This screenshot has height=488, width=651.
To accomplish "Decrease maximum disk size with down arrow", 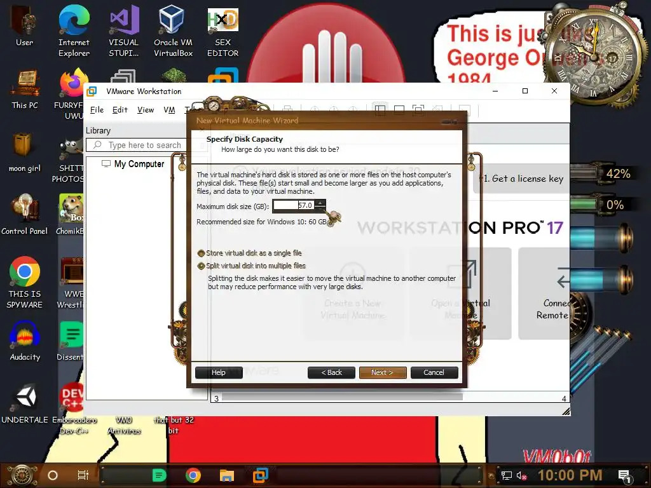I will (x=320, y=208).
